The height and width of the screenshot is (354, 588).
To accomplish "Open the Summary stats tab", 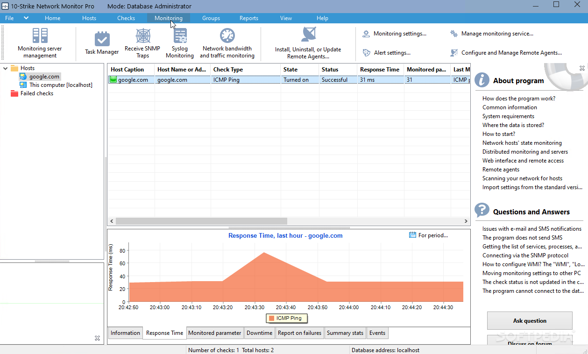I will 345,333.
